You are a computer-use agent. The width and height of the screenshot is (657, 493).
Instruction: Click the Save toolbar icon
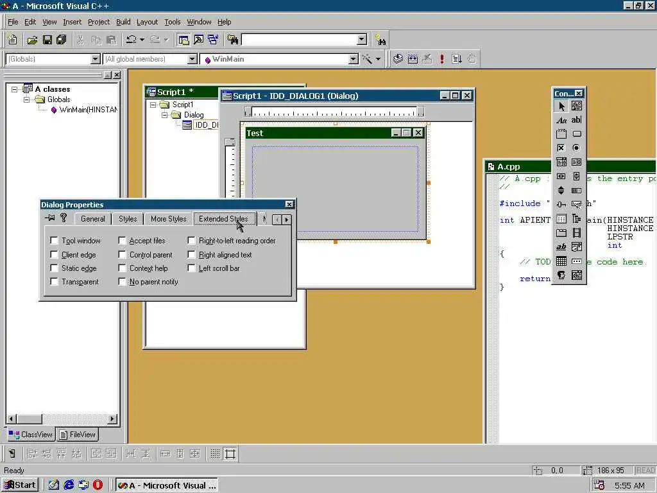47,40
